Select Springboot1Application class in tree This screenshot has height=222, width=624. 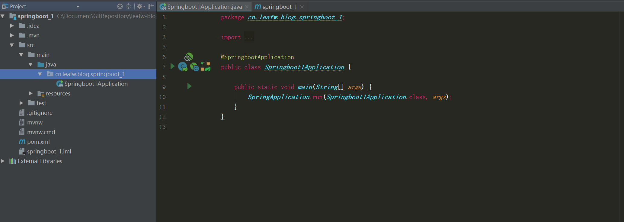tap(96, 84)
